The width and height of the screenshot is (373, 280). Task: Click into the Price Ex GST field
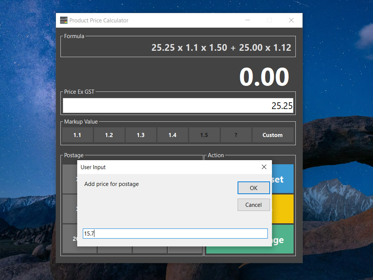[x=178, y=106]
